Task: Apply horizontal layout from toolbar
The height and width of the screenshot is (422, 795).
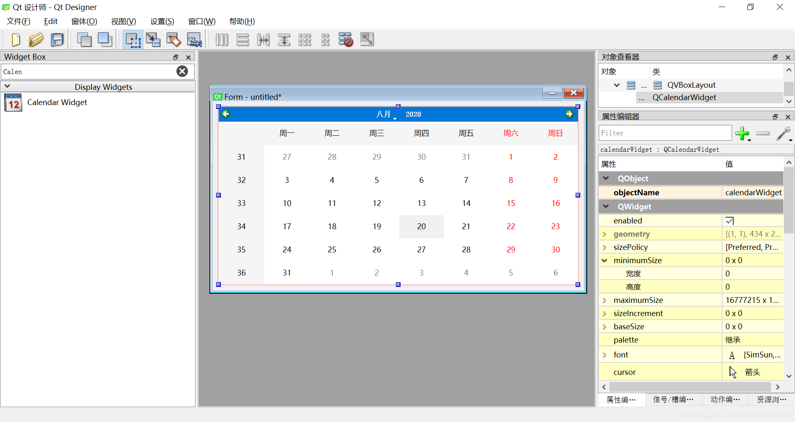Action: click(222, 40)
